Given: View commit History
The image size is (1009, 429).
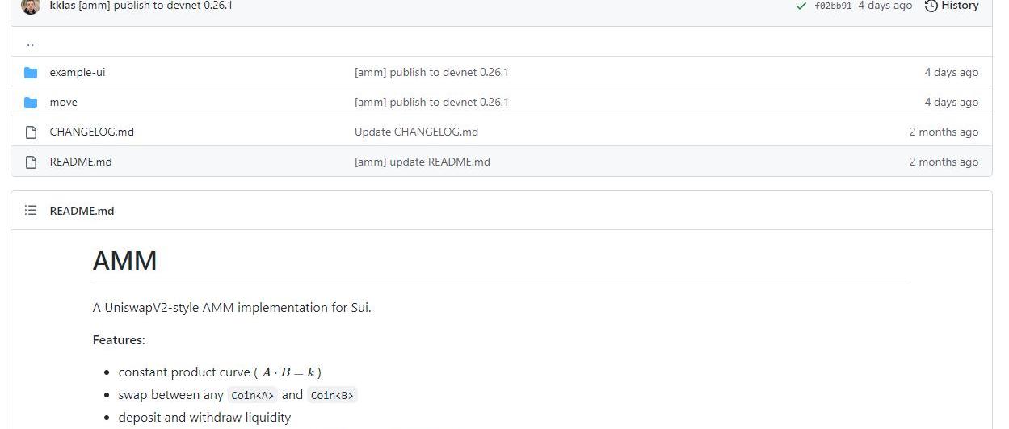Looking at the screenshot, I should click(960, 6).
